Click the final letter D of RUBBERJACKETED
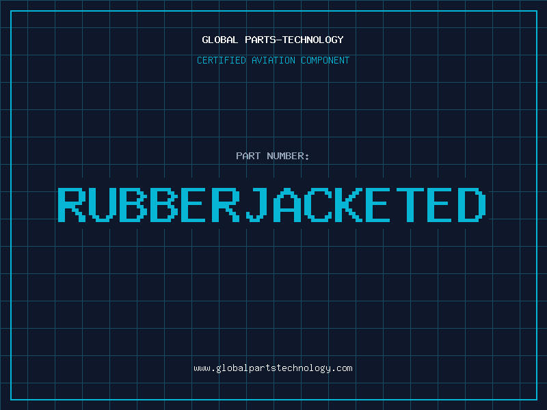 click(472, 205)
